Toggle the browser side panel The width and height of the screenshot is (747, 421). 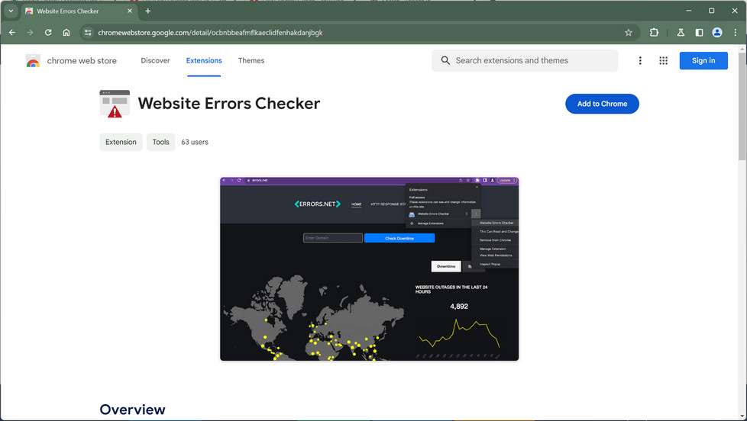pyautogui.click(x=699, y=32)
